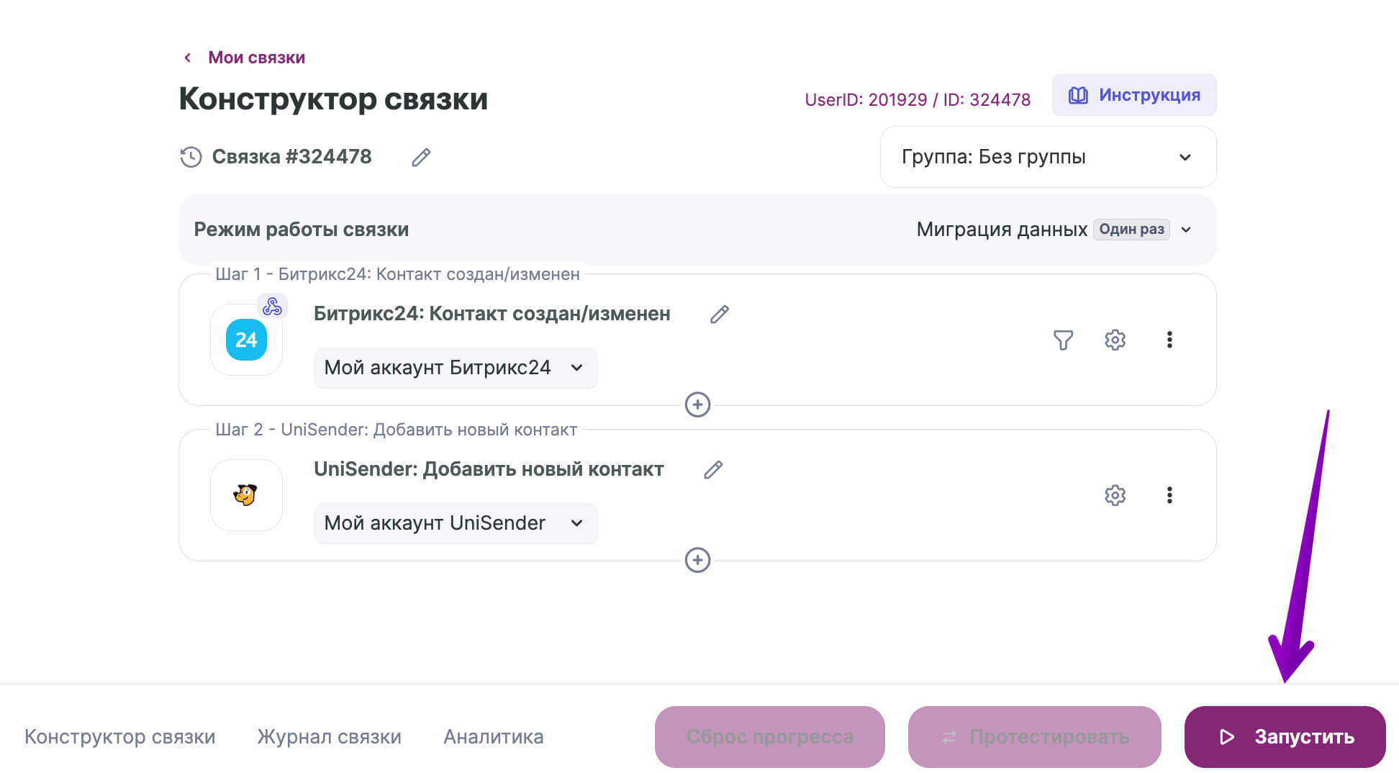
Task: Click the UniSender app logo
Action: pyautogui.click(x=246, y=495)
